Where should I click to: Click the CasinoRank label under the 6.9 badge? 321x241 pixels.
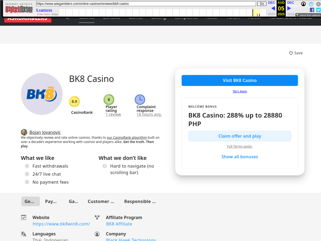(x=82, y=112)
